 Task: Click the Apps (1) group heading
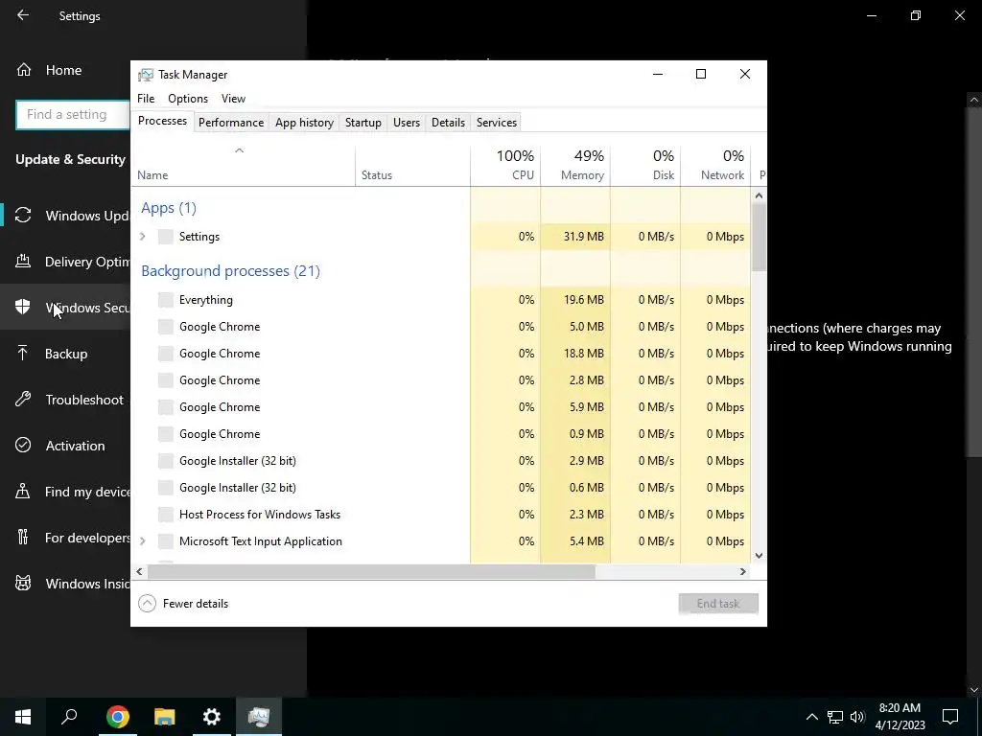tap(169, 208)
